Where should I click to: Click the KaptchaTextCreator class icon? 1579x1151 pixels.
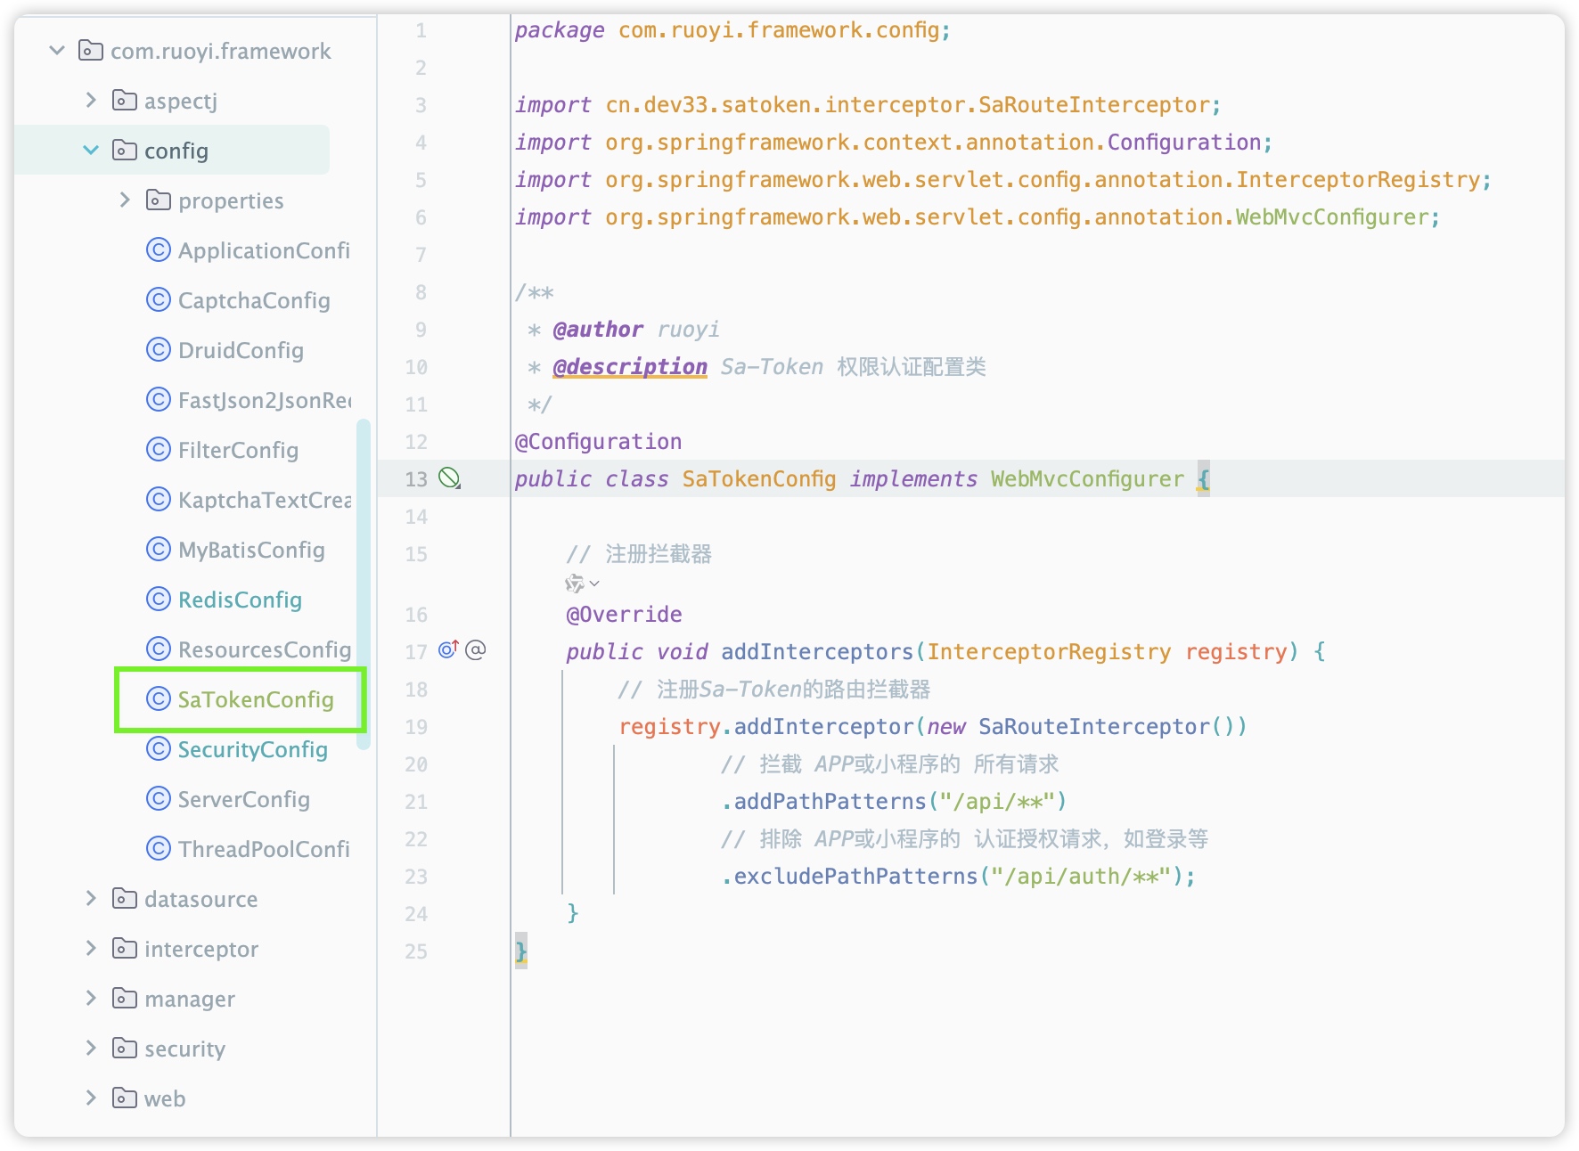(x=159, y=500)
